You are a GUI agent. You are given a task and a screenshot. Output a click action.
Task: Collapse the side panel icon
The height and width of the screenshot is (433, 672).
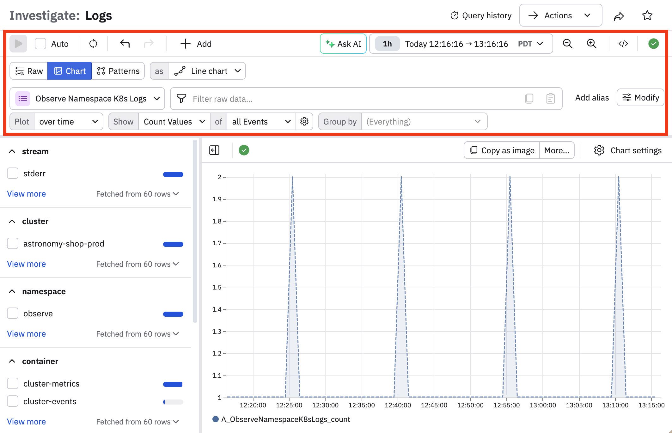click(214, 150)
